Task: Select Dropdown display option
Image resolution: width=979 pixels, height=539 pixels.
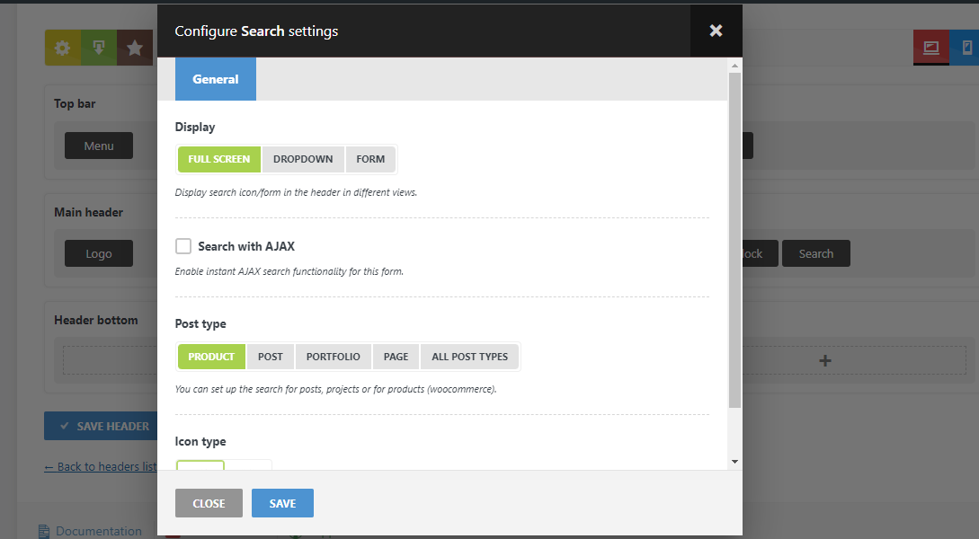Action: [303, 159]
